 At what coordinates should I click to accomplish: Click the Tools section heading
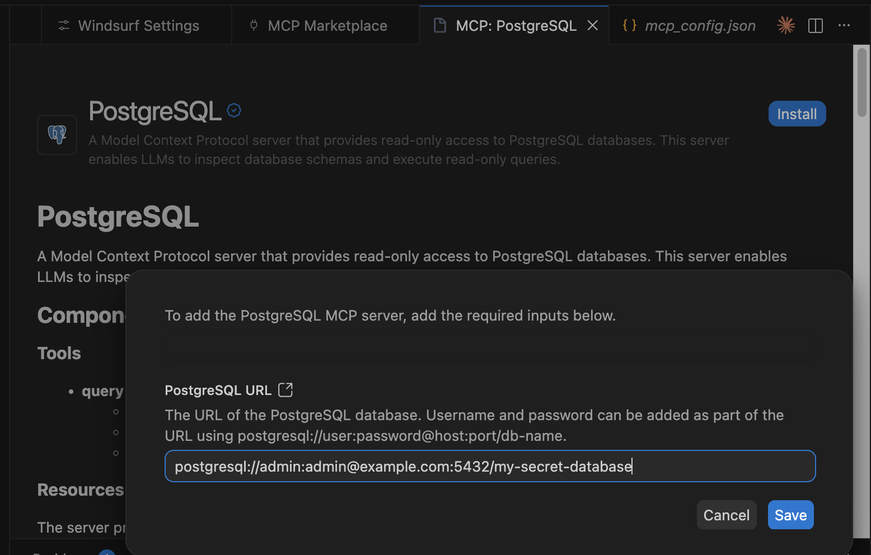pos(59,353)
